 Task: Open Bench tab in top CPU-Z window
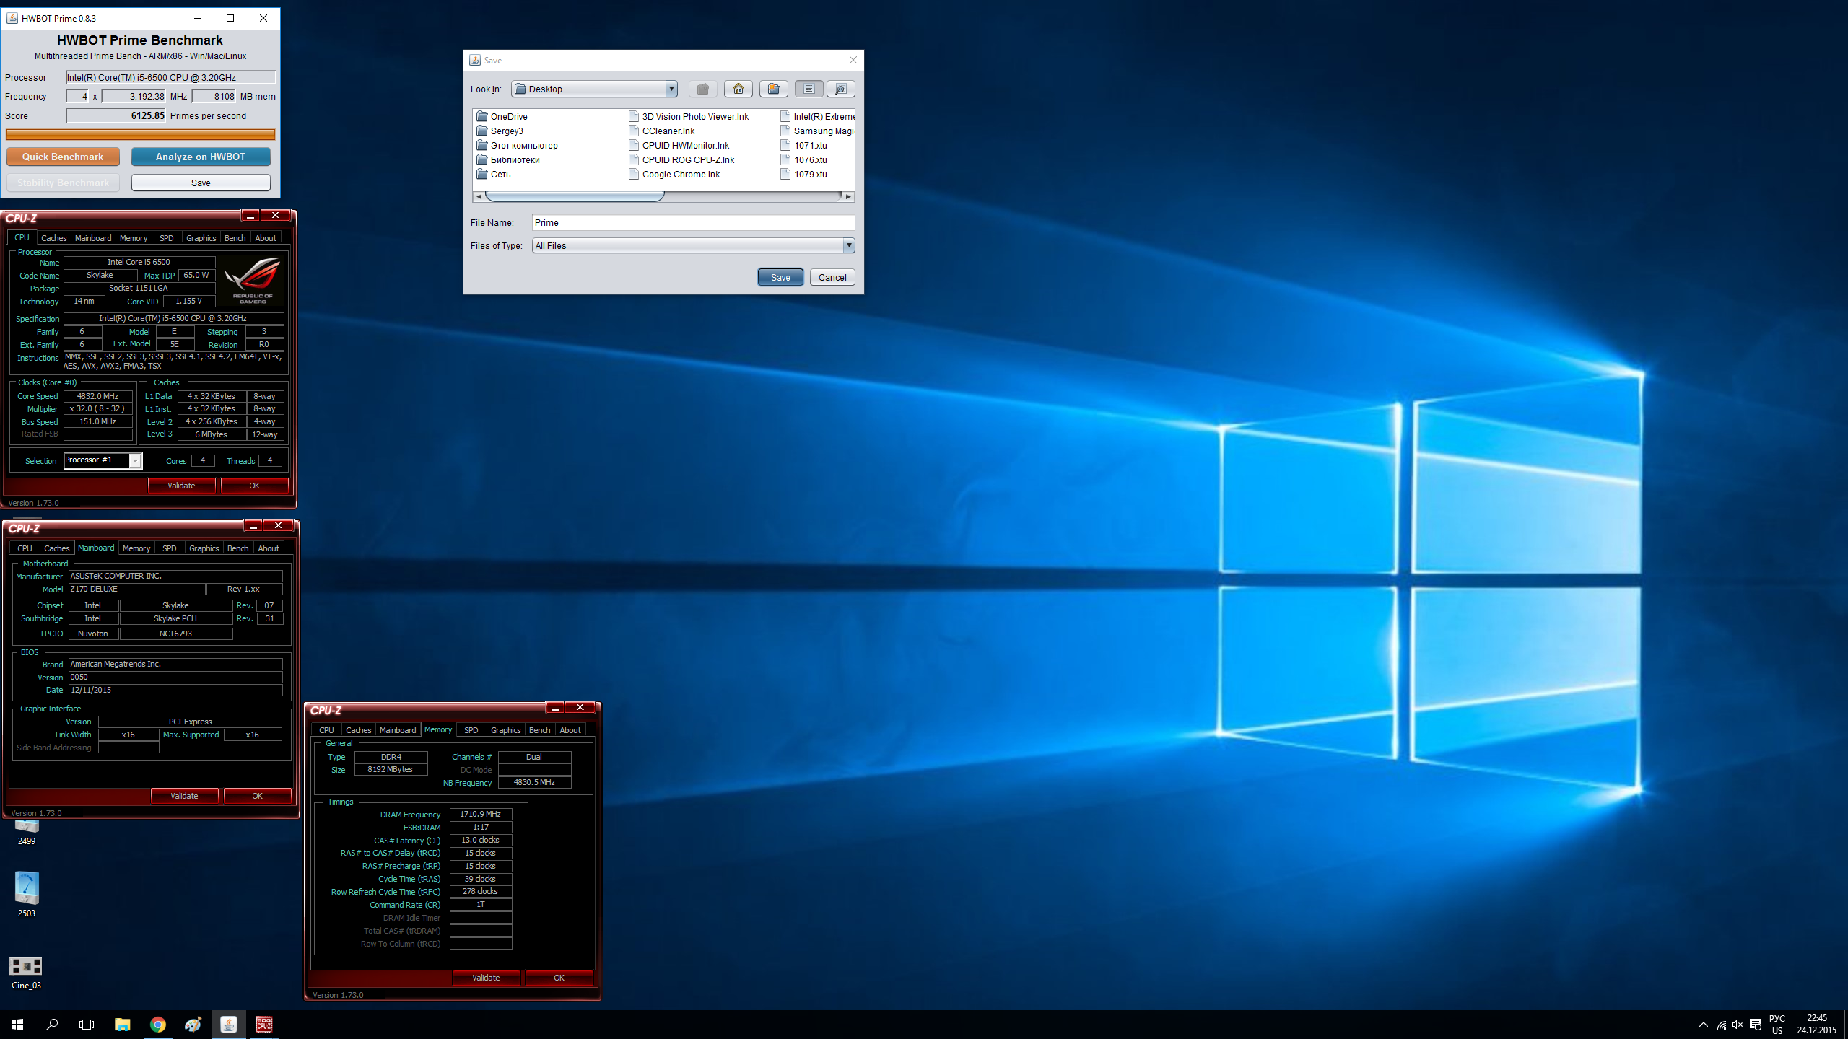(235, 238)
